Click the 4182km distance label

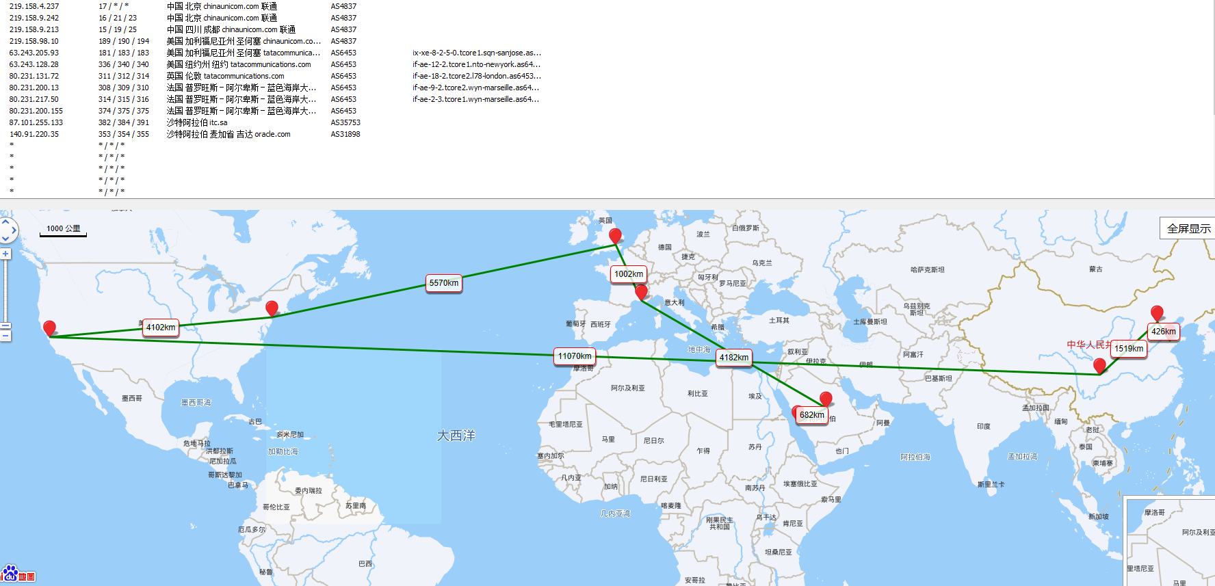734,358
